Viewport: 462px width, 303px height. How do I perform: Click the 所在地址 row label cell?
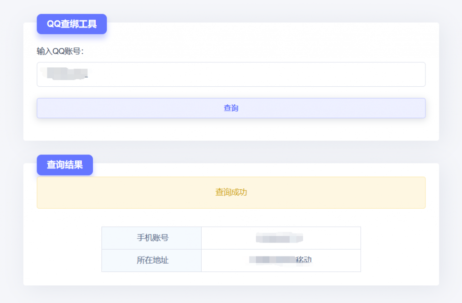pos(151,260)
